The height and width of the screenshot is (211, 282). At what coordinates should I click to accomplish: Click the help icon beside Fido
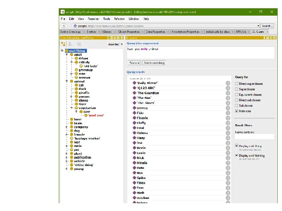coord(228,113)
